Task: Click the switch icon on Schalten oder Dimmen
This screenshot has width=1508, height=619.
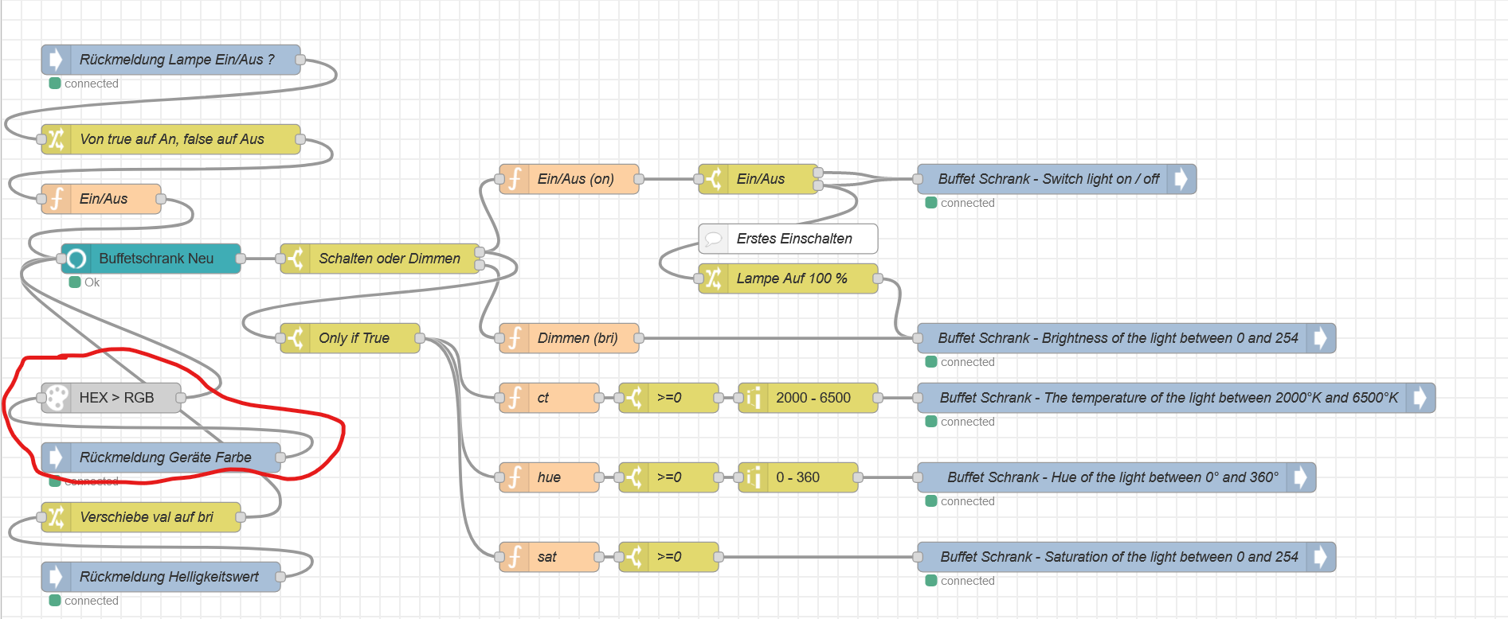Action: (296, 259)
